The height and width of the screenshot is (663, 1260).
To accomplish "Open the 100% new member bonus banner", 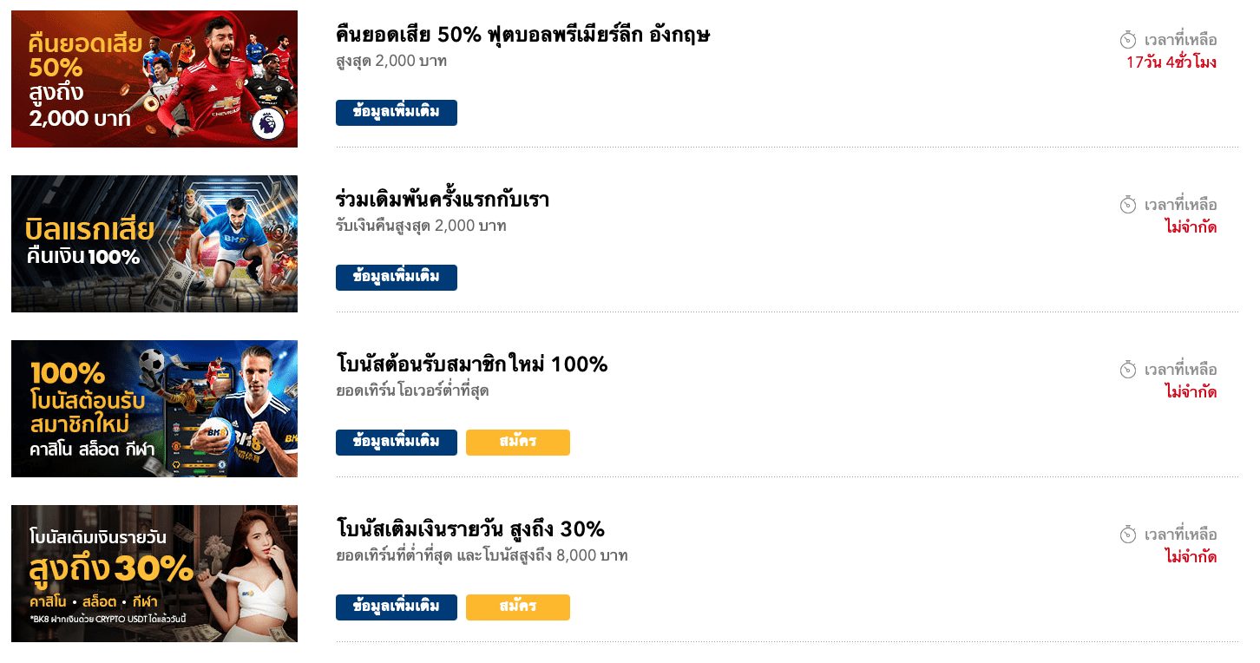I will tap(154, 408).
